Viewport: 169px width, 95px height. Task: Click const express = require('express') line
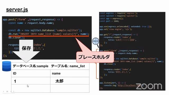click(x=119, y=13)
